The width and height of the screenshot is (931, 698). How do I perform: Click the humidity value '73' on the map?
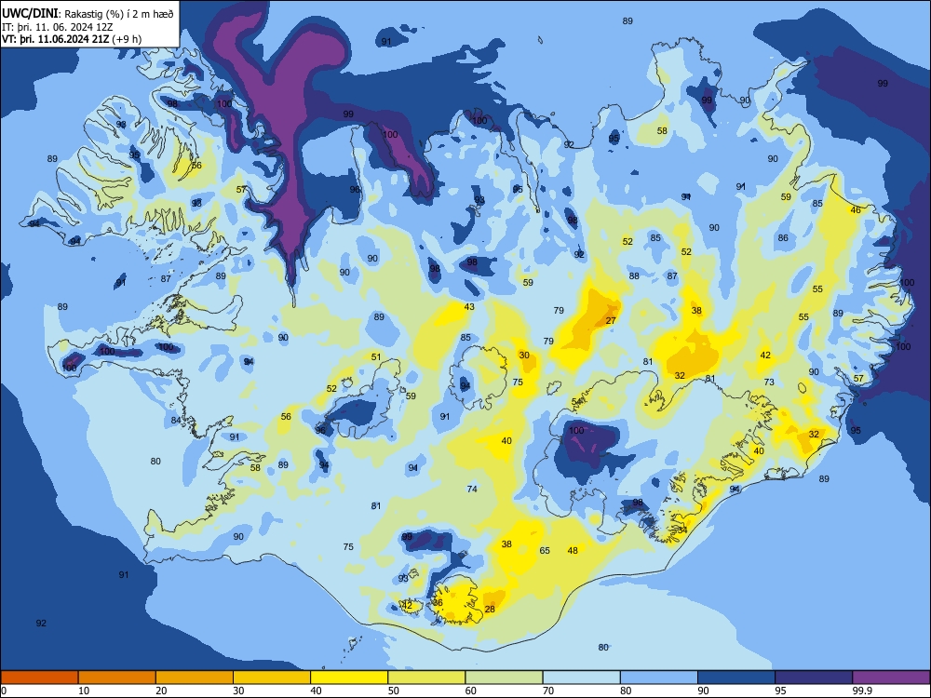769,383
